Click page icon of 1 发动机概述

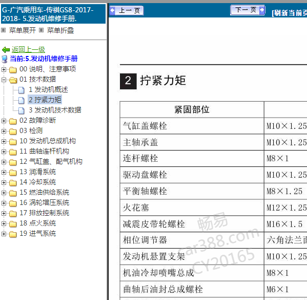(x=22, y=90)
